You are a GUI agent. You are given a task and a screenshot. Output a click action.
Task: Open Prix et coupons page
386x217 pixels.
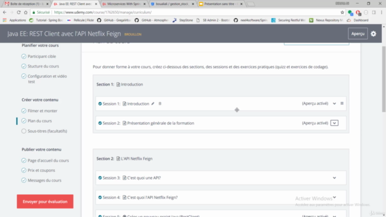[x=42, y=170]
